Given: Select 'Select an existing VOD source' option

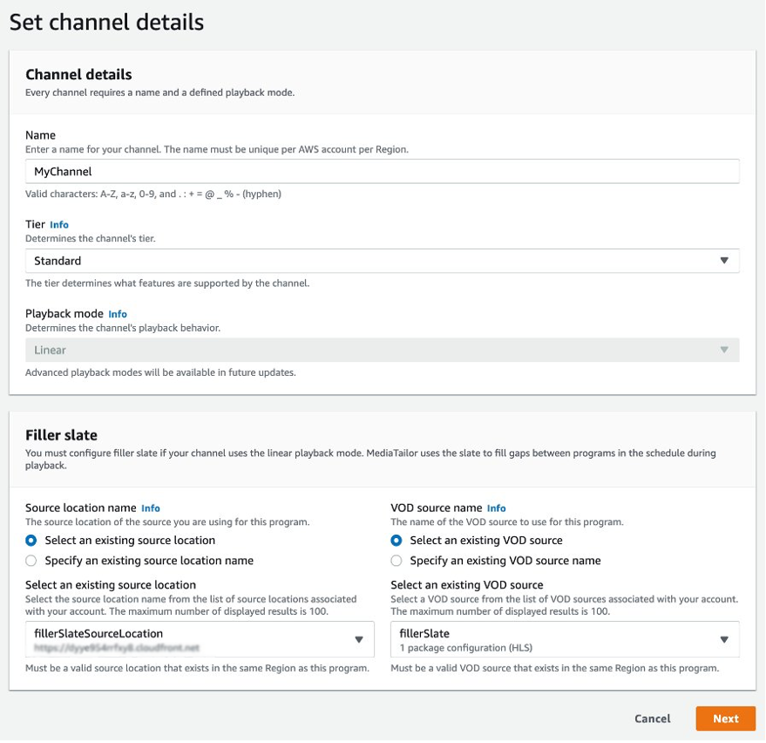Looking at the screenshot, I should [397, 541].
